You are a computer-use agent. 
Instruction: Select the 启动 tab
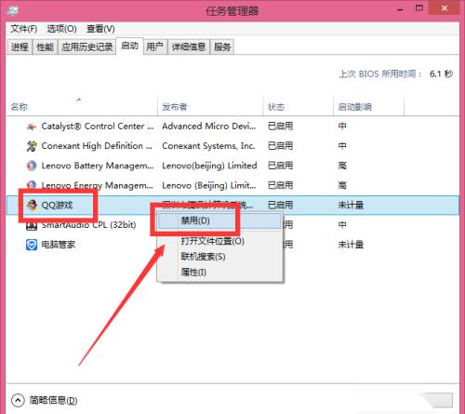click(129, 46)
